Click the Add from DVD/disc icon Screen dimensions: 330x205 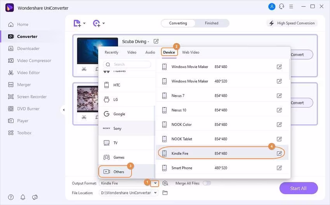tap(97, 23)
